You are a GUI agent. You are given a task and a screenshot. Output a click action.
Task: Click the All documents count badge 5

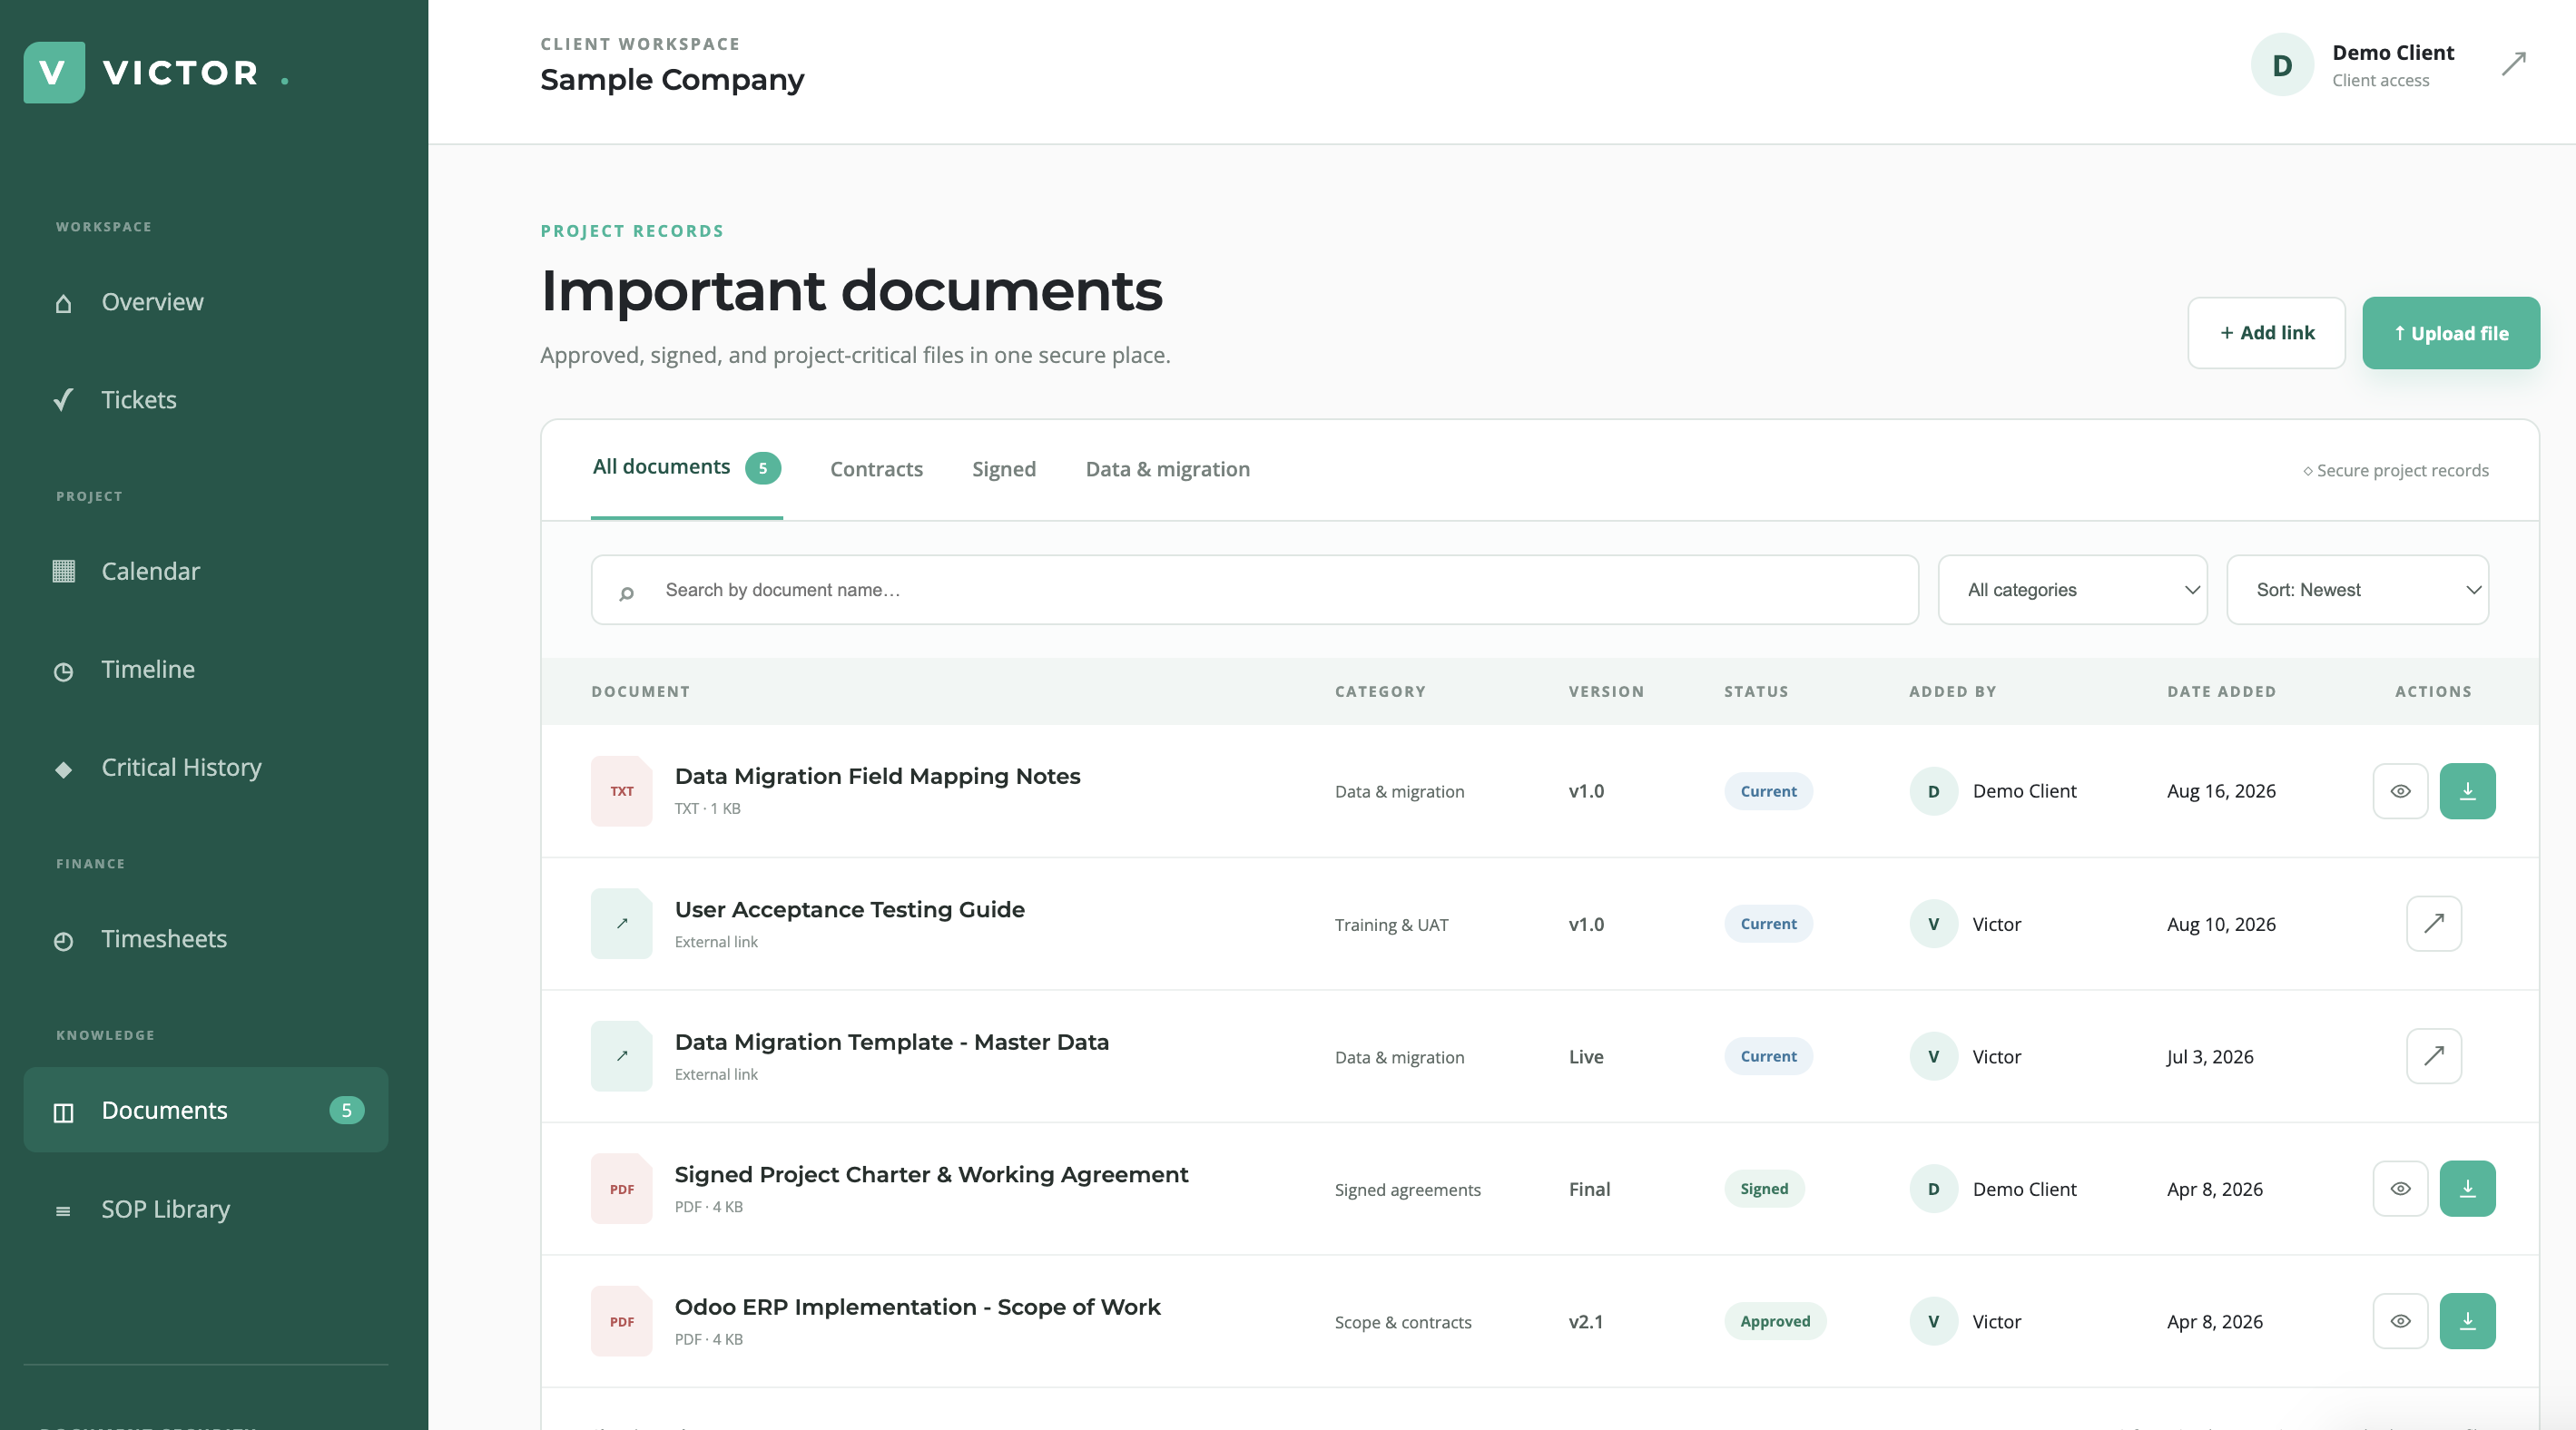click(x=762, y=467)
